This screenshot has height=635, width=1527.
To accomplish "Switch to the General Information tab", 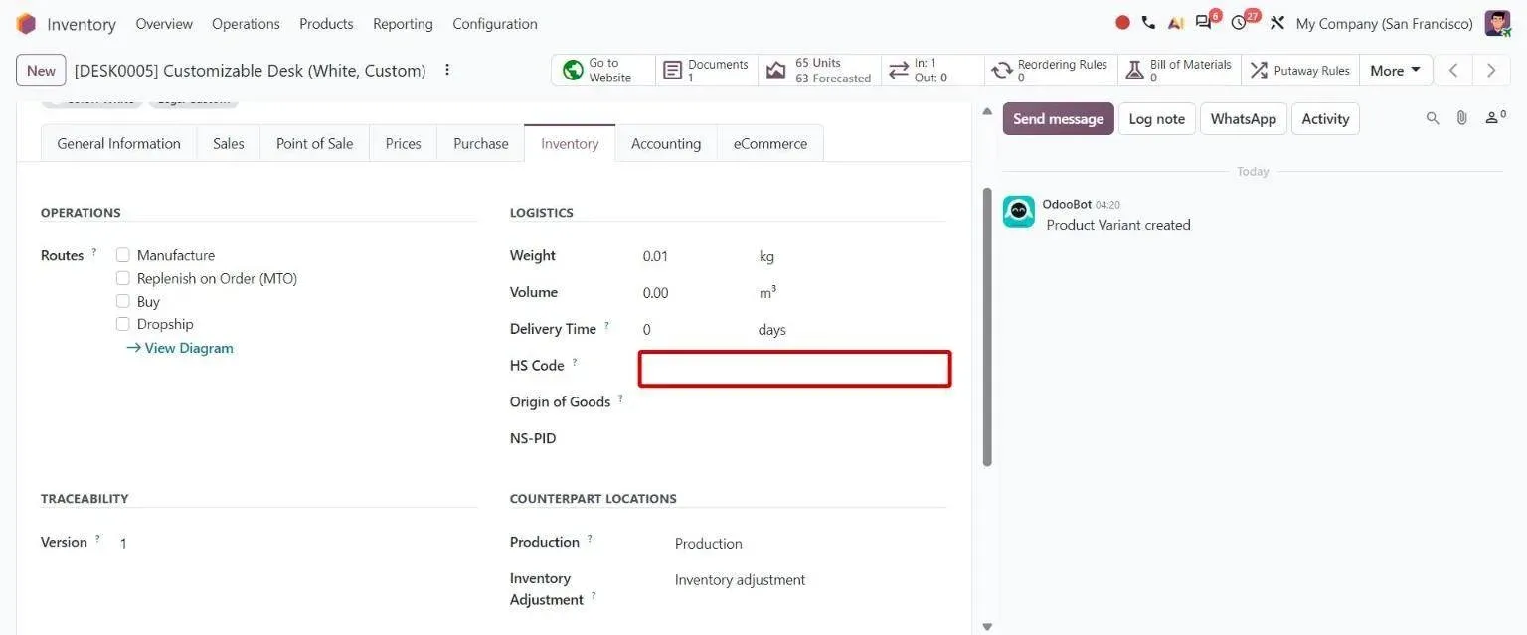I will pyautogui.click(x=118, y=143).
